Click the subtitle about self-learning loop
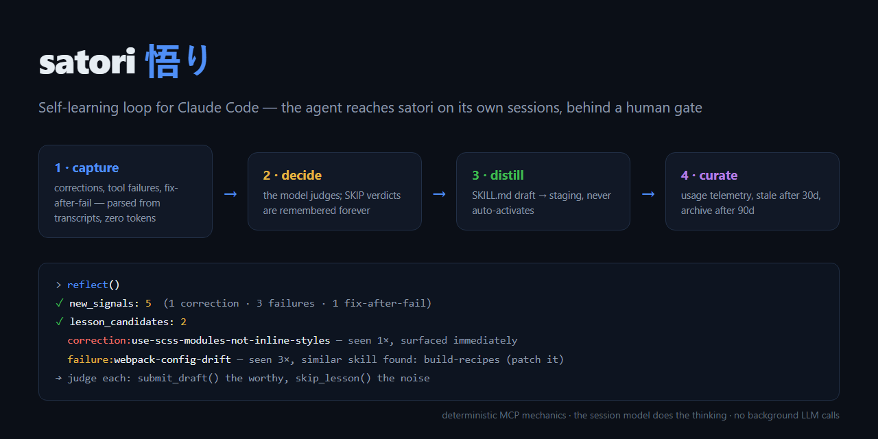 (x=370, y=108)
